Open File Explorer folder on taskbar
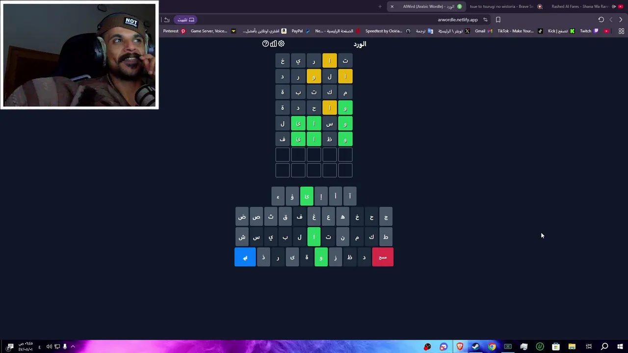Image resolution: width=628 pixels, height=353 pixels. (x=572, y=347)
